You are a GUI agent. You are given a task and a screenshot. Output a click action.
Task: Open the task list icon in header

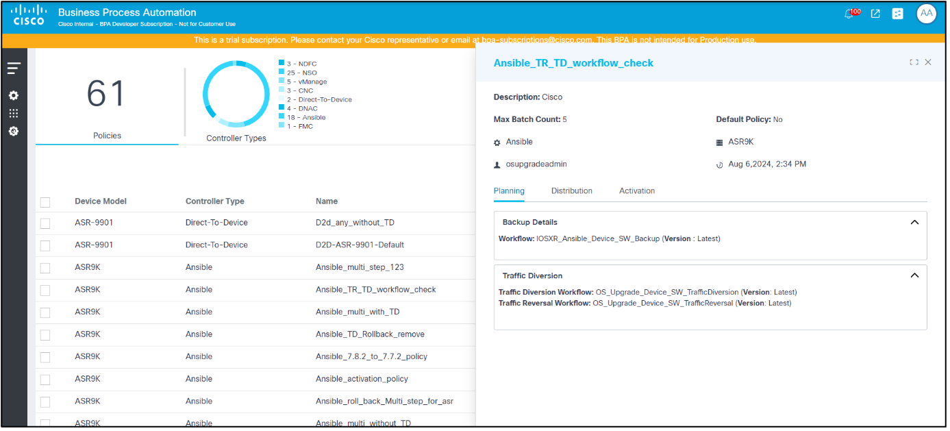pyautogui.click(x=898, y=14)
